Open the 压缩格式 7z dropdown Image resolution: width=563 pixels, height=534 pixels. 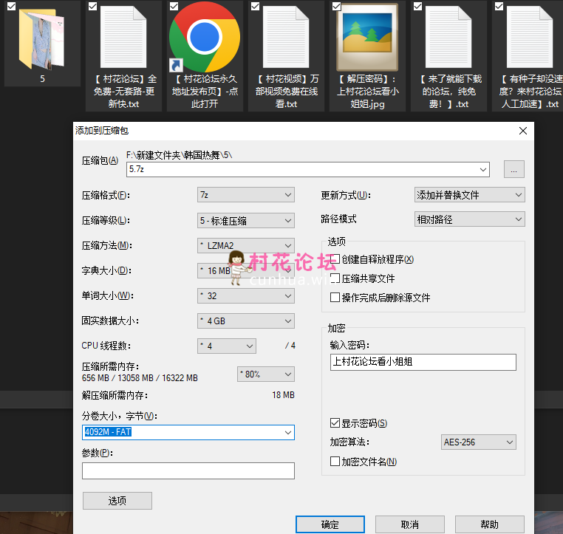point(246,195)
